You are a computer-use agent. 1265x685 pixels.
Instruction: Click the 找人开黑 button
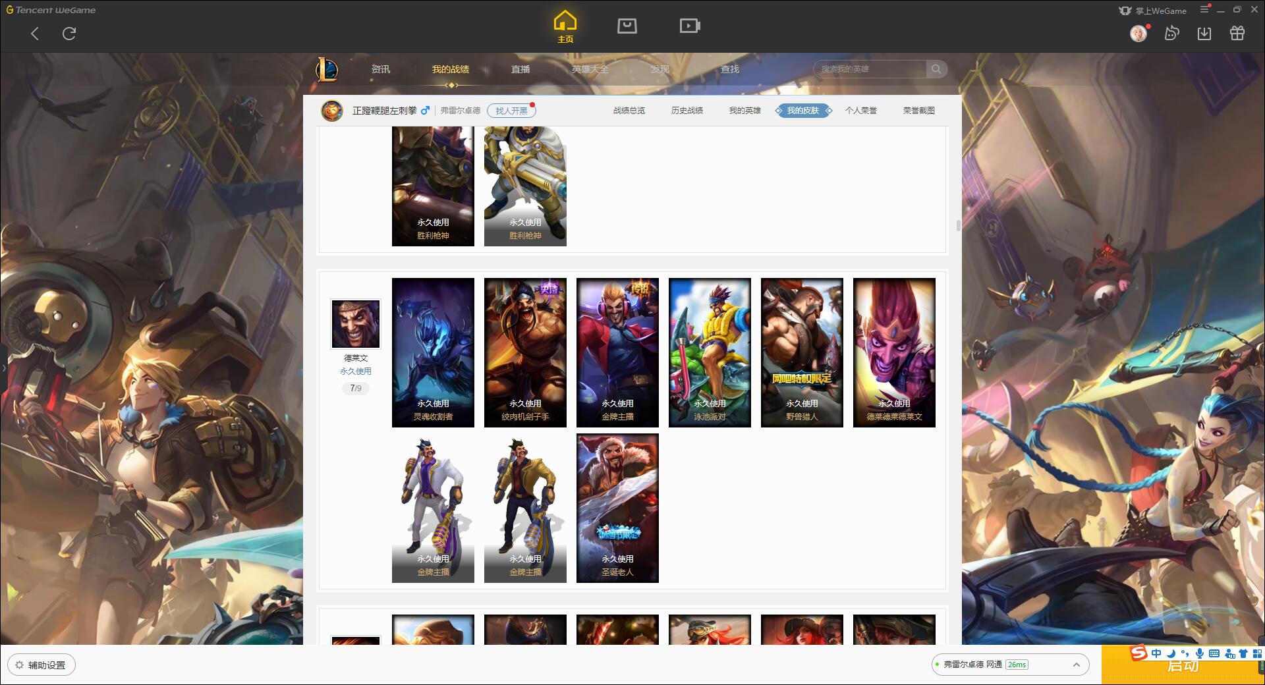[511, 111]
